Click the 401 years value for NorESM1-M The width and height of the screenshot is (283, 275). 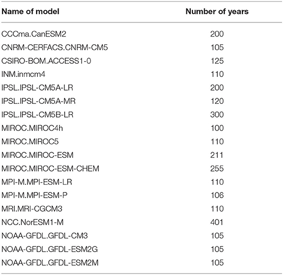(x=217, y=222)
